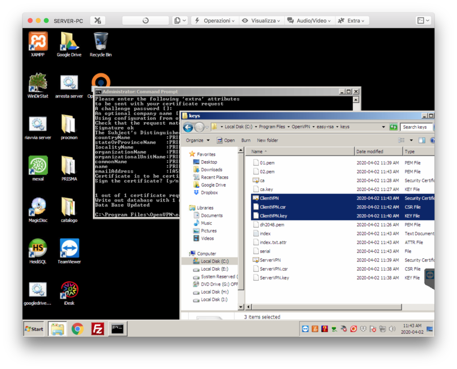The width and height of the screenshot is (457, 369).
Task: Open the Visualizza menu
Action: [261, 21]
